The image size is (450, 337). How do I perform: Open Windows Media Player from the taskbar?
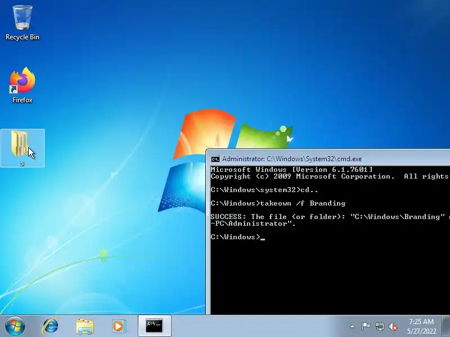119,326
